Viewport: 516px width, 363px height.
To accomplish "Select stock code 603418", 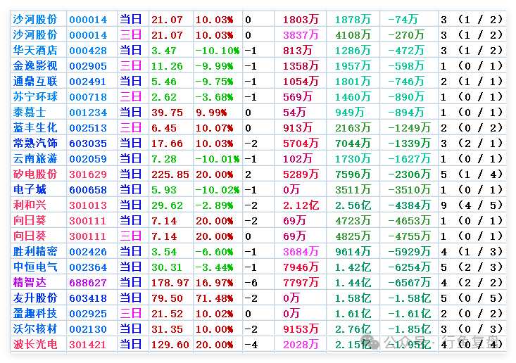I will (x=88, y=298).
